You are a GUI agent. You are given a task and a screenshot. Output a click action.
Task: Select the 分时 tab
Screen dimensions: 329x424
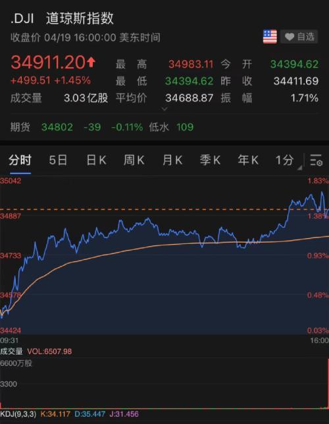[x=20, y=160]
